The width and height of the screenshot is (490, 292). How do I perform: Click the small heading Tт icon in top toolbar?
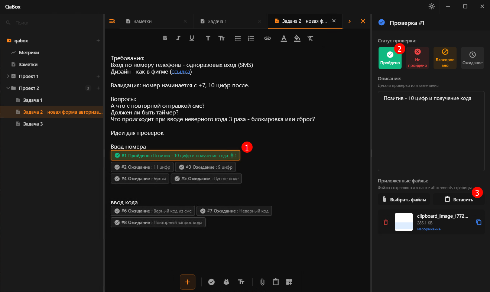point(221,38)
